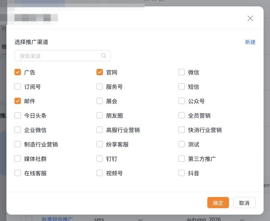270x221 pixels.
Task: Focus the 搜索渠道 search field
Action: (63, 56)
